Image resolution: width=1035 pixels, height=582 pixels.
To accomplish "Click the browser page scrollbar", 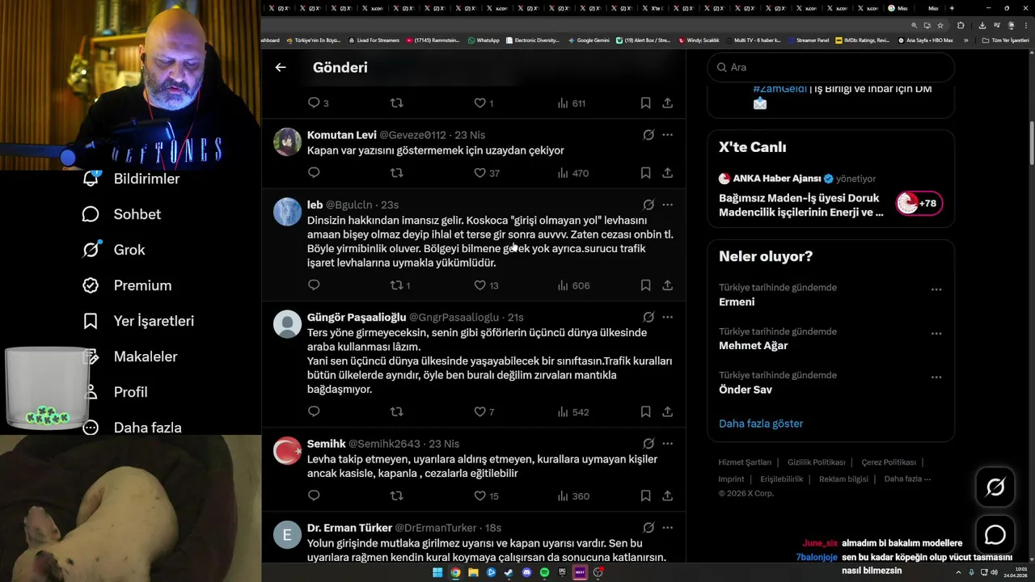I will pos(1031,141).
